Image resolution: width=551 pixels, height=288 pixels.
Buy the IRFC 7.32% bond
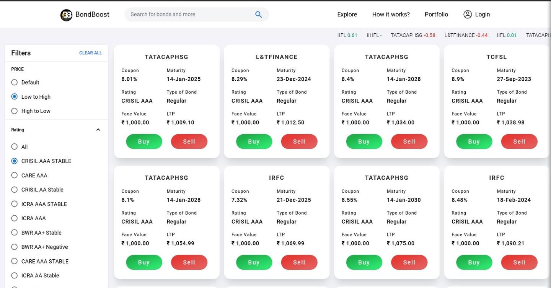click(x=254, y=262)
